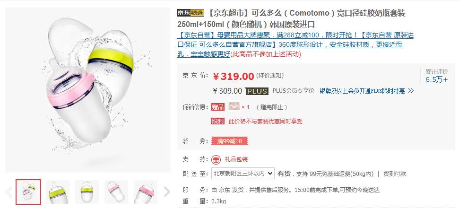Claim the 满99减10 coupon
This screenshot has height=209, width=459.
(x=229, y=141)
